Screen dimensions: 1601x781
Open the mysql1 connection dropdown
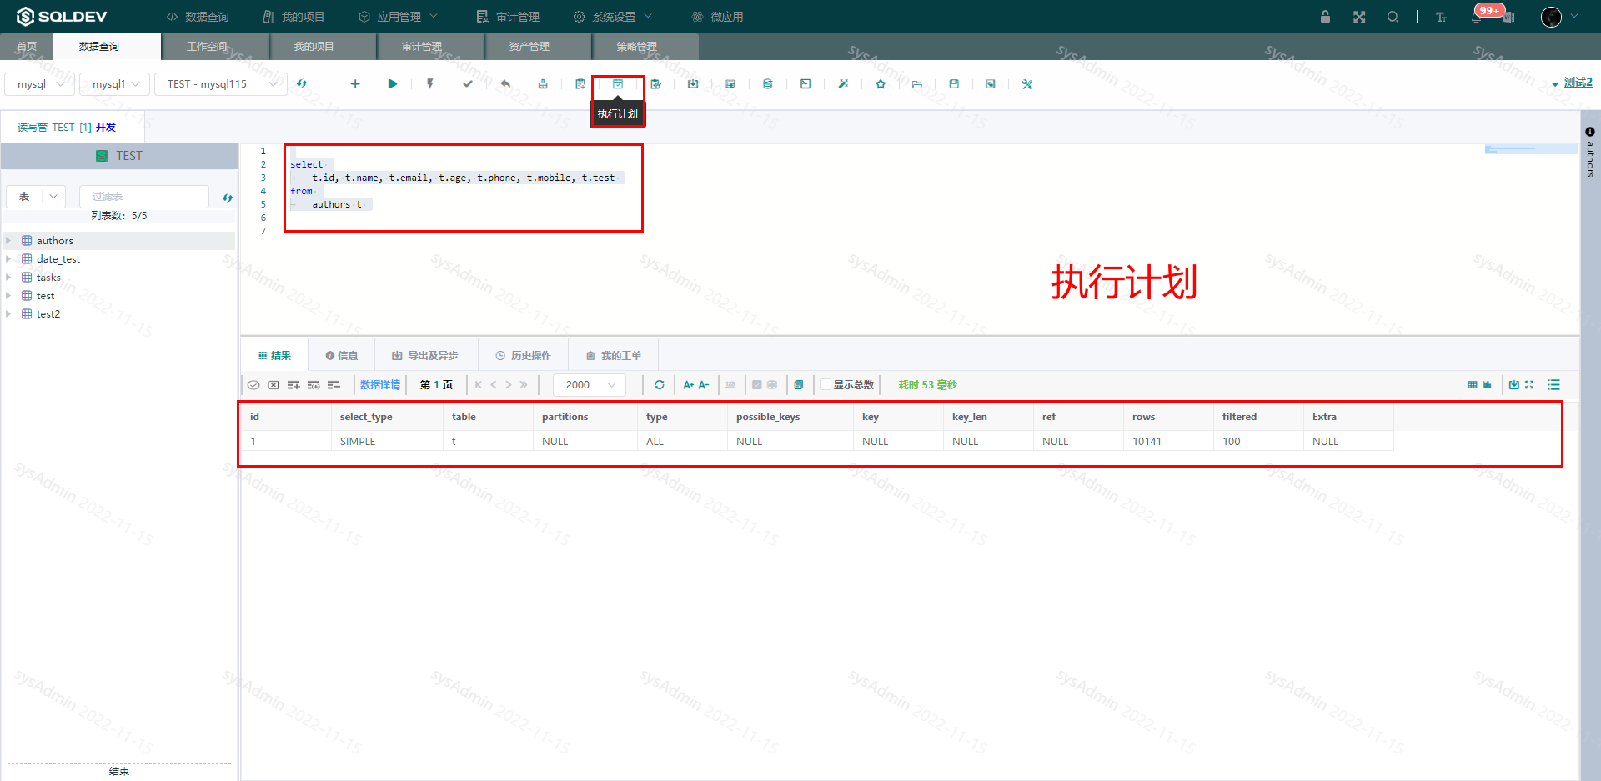coord(115,84)
